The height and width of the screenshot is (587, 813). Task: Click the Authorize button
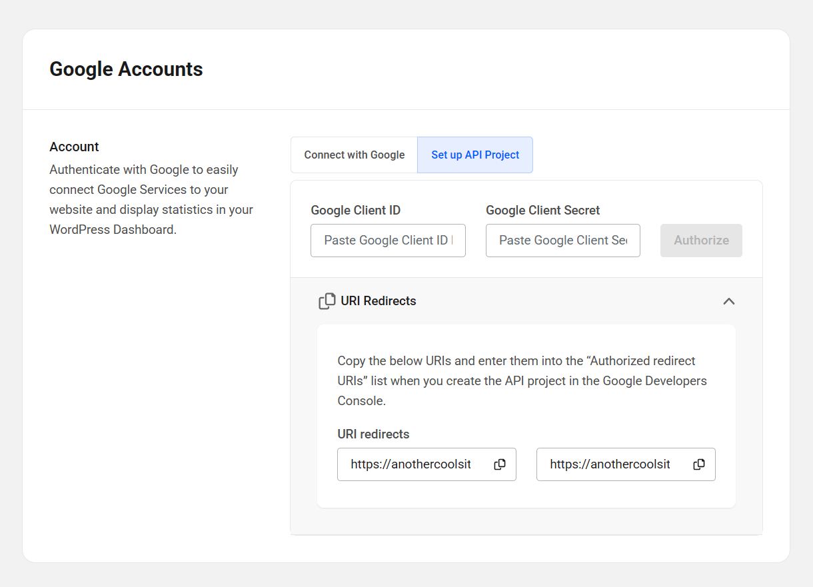pyautogui.click(x=701, y=241)
